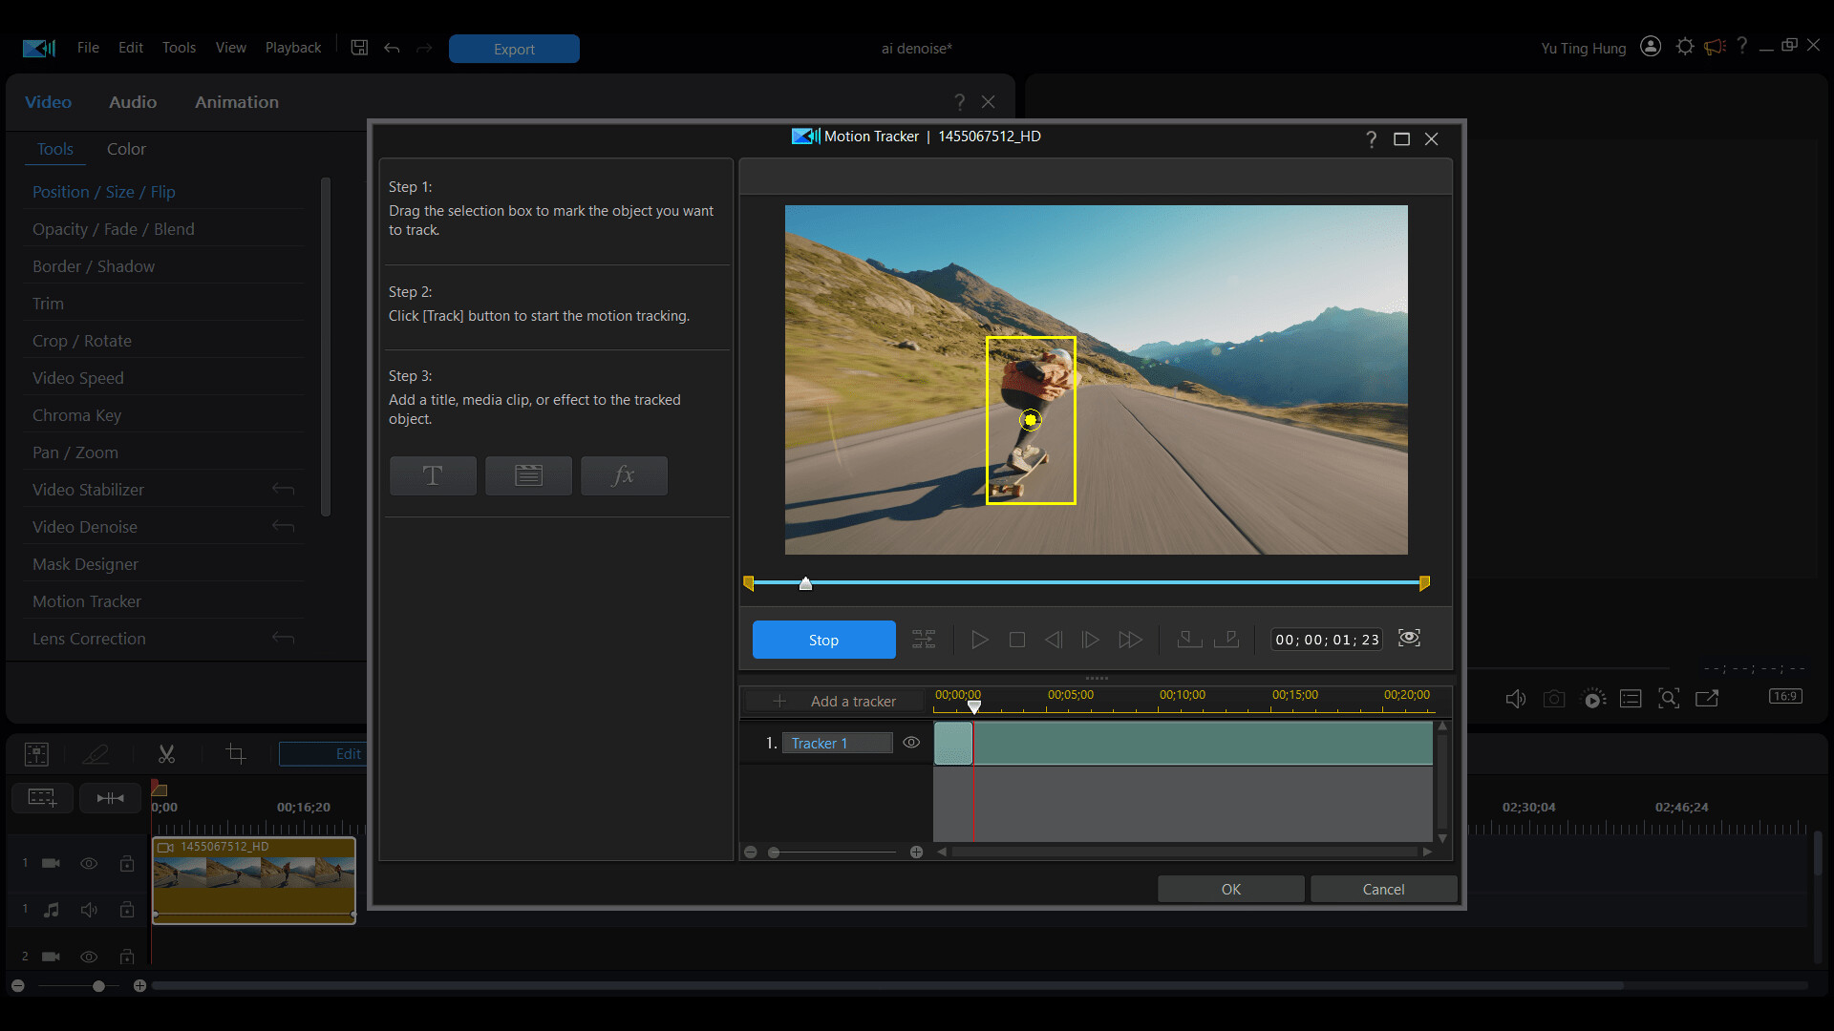
Task: Click the speaker volume icon under the preview
Action: click(x=1516, y=699)
